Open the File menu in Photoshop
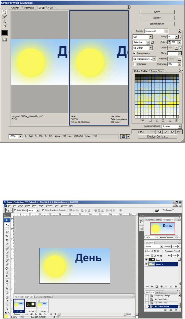This screenshot has width=185, height=319. coord(9,206)
